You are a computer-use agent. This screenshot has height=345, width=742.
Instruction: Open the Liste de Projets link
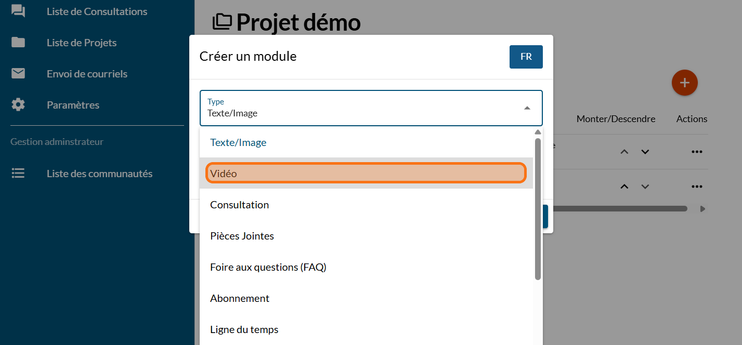(x=82, y=43)
